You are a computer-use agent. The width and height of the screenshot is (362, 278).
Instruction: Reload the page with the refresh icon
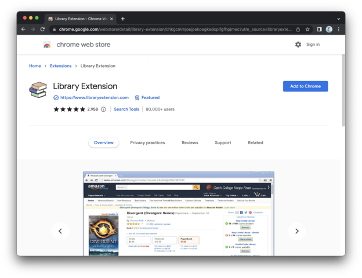pos(42,30)
